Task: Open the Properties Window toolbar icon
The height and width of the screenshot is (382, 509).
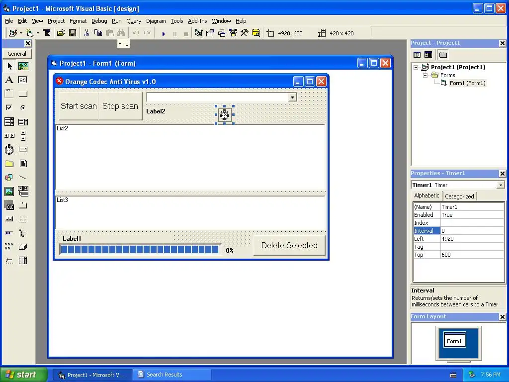Action: coord(210,33)
